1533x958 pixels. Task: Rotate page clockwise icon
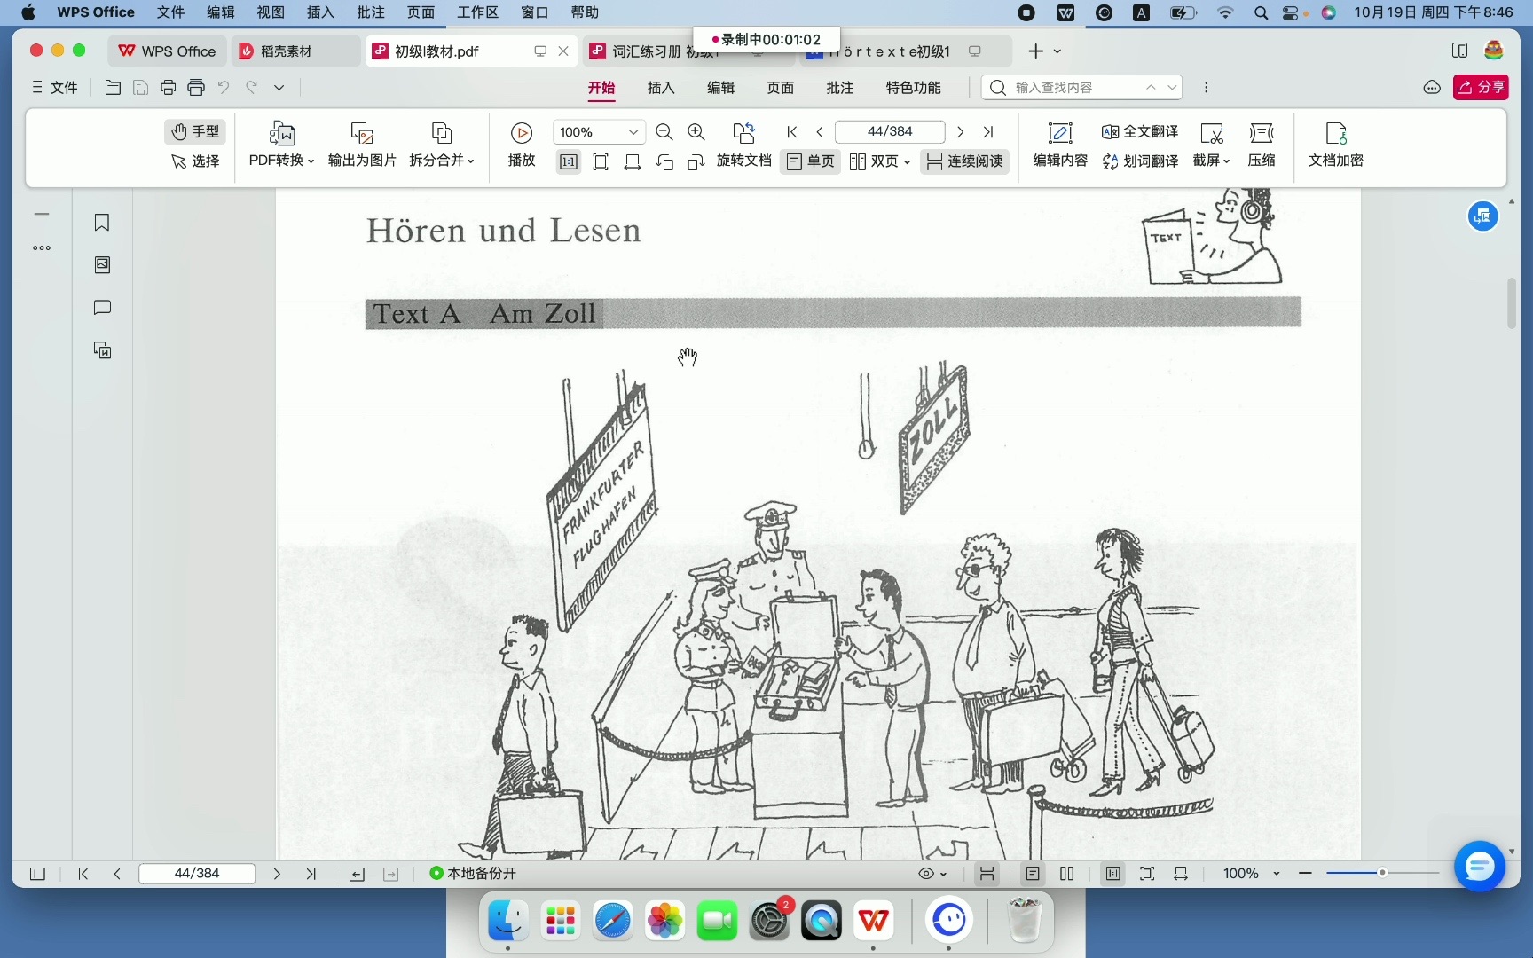(x=696, y=161)
